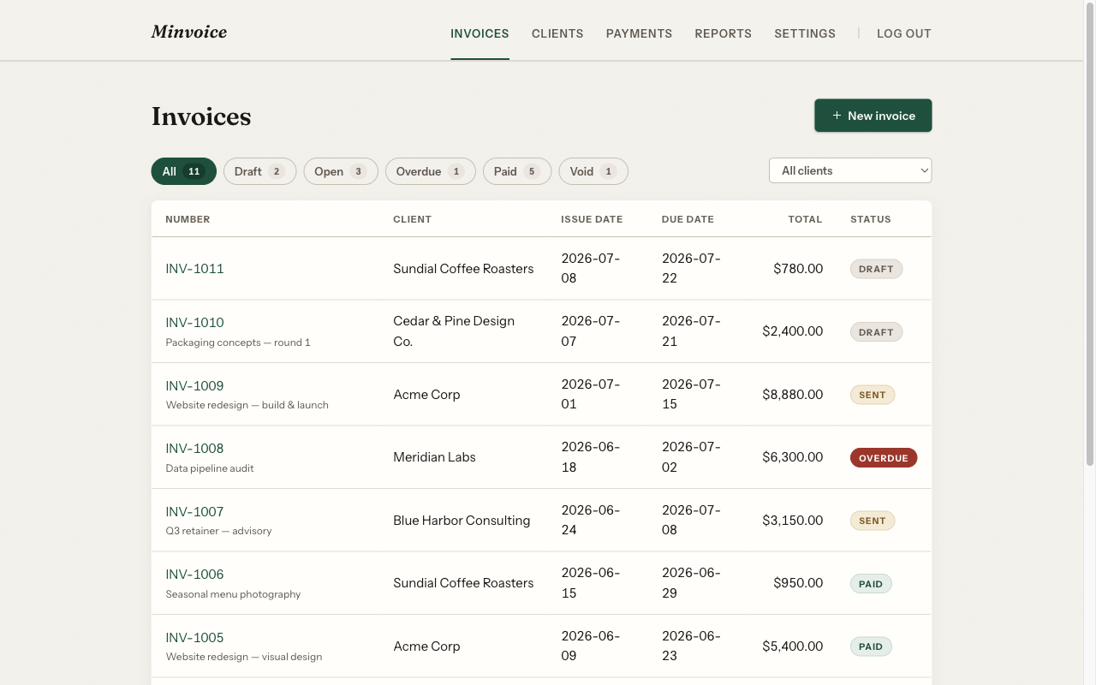This screenshot has width=1096, height=685.
Task: Click the Cedar & Pine Design Co. cell
Action: coord(454,331)
